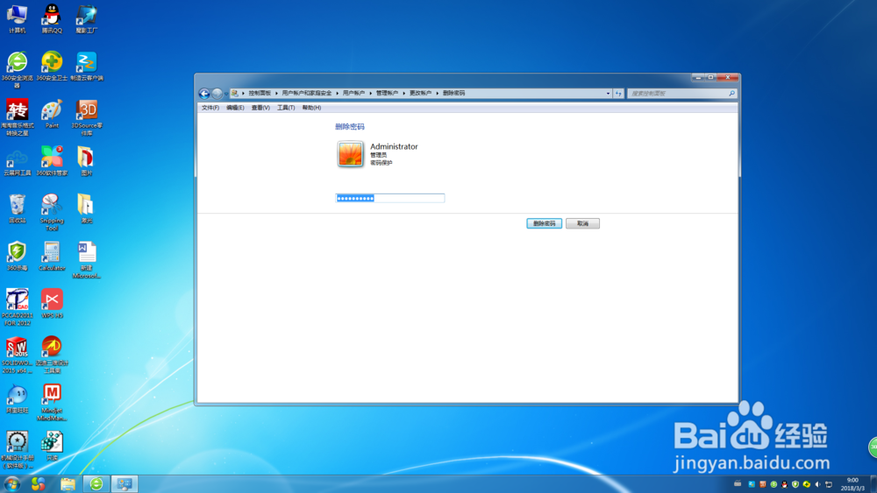Expand the arrow after the 用户帐户 breadcrumb
Image resolution: width=877 pixels, height=493 pixels.
[x=370, y=93]
